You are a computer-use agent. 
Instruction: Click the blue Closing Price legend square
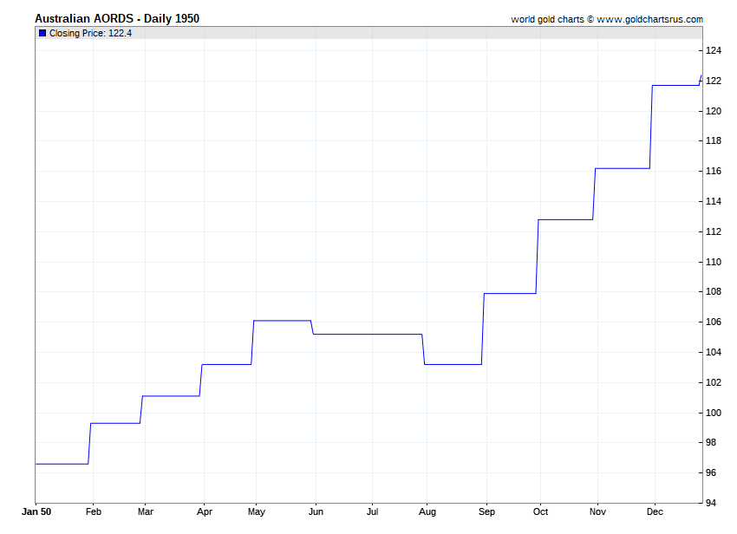coord(42,33)
